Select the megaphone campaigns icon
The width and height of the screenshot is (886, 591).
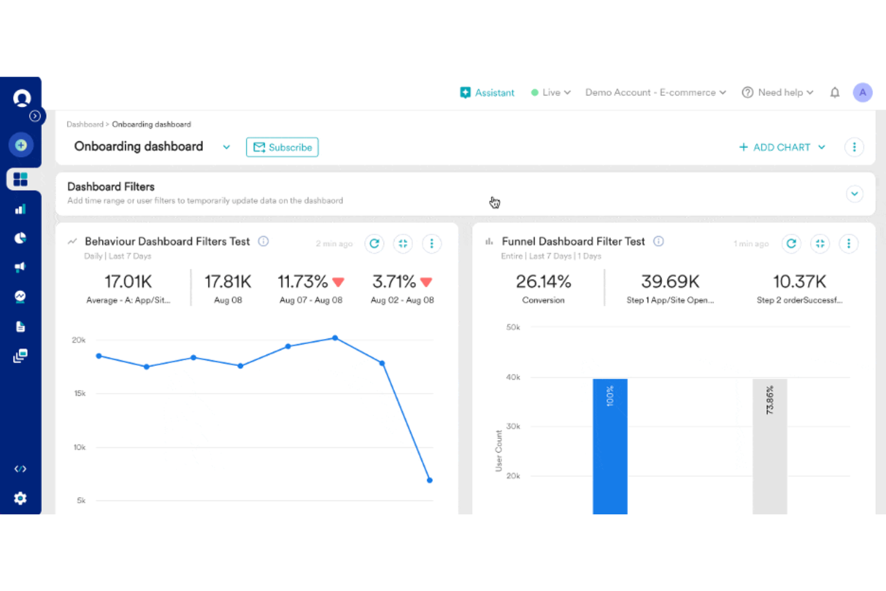21,267
